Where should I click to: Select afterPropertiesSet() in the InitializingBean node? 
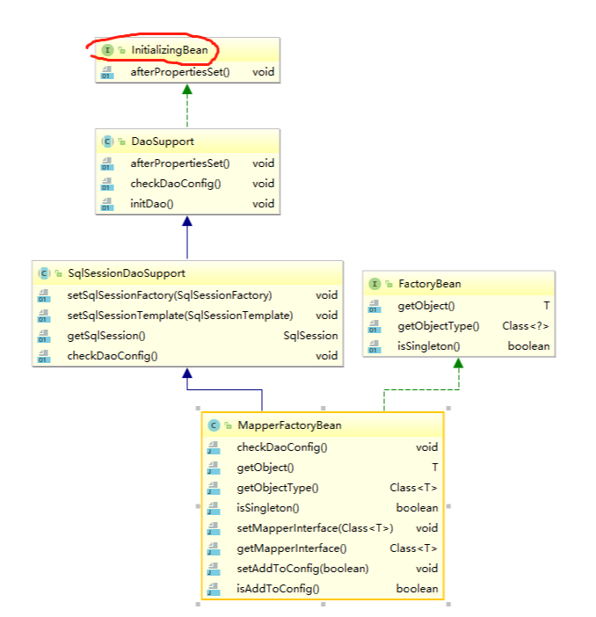(x=180, y=72)
